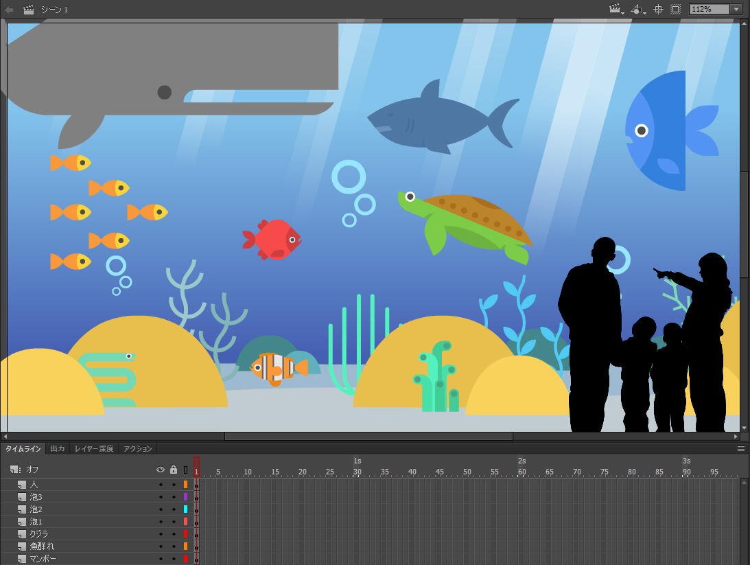Open the Edit Symbols dropdown
Screen dimensions: 750x565
coord(638,10)
